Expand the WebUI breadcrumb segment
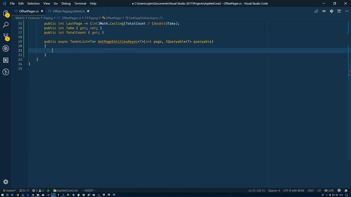Screen dimensions: 351x197 20,18
